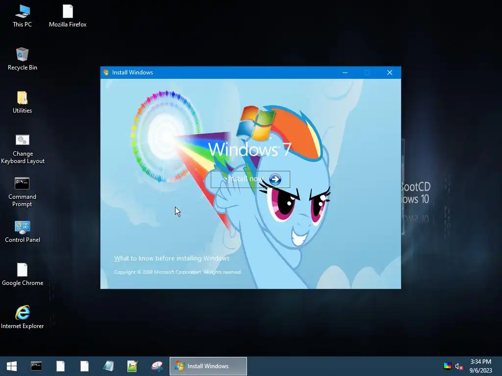The width and height of the screenshot is (502, 376).
Task: Open the red-and-white taskbar tool icon
Action: (x=157, y=366)
